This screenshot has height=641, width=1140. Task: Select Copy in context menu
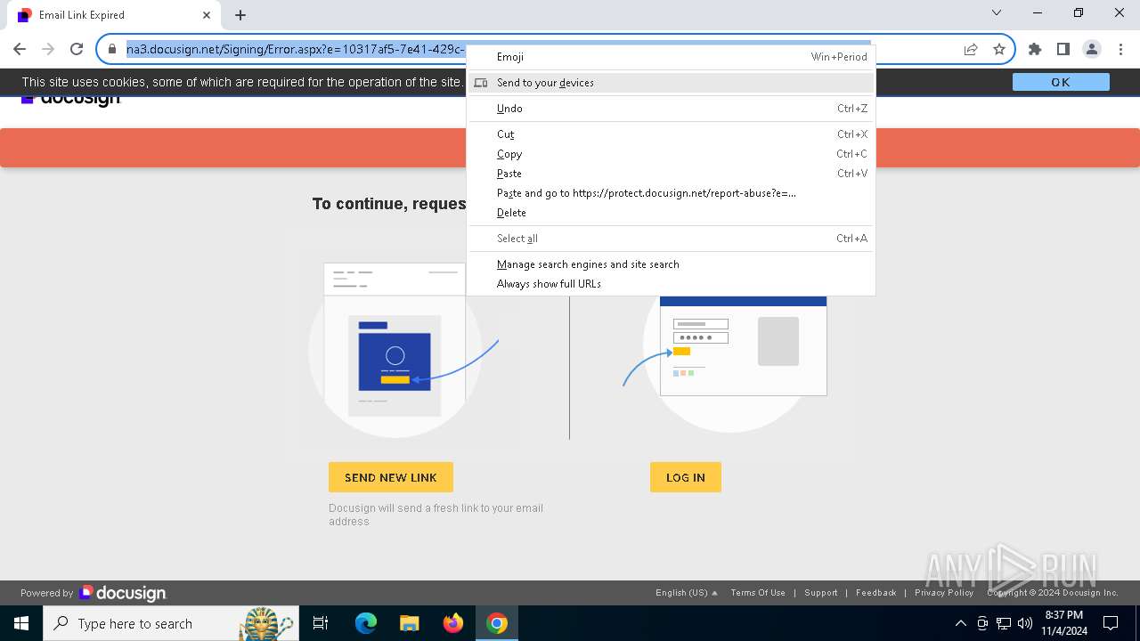[x=672, y=154]
